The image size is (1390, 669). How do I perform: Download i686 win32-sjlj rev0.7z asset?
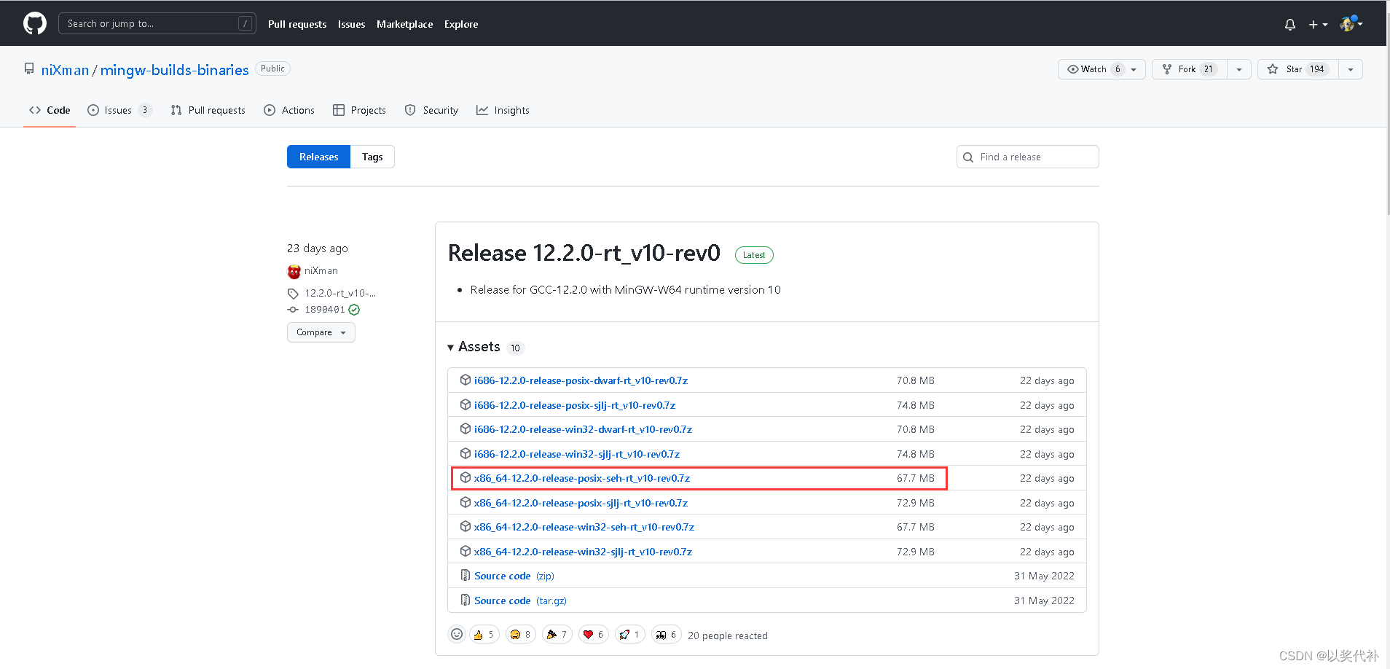(x=577, y=454)
